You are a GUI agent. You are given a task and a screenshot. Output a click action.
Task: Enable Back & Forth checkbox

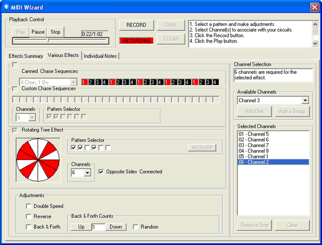click(29, 227)
